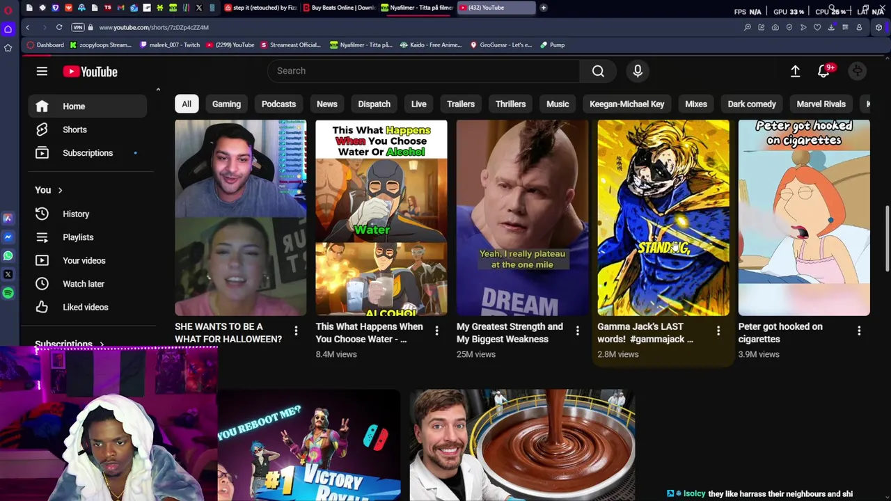Select the Gaming filter chip
The image size is (891, 501).
click(226, 104)
